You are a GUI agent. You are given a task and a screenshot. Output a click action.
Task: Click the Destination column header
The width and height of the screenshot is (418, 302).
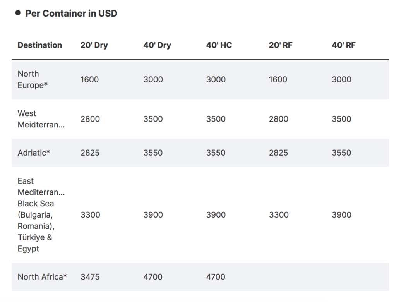click(x=39, y=45)
